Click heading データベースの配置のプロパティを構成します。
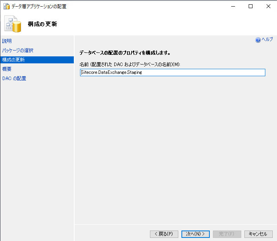This screenshot has height=241, width=277. click(x=125, y=53)
